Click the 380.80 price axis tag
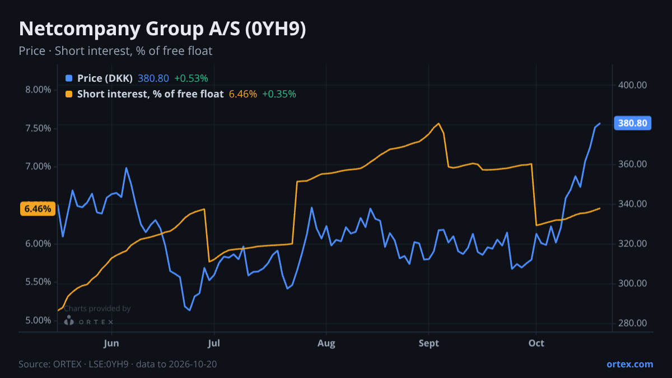This screenshot has height=378, width=672. [x=633, y=123]
